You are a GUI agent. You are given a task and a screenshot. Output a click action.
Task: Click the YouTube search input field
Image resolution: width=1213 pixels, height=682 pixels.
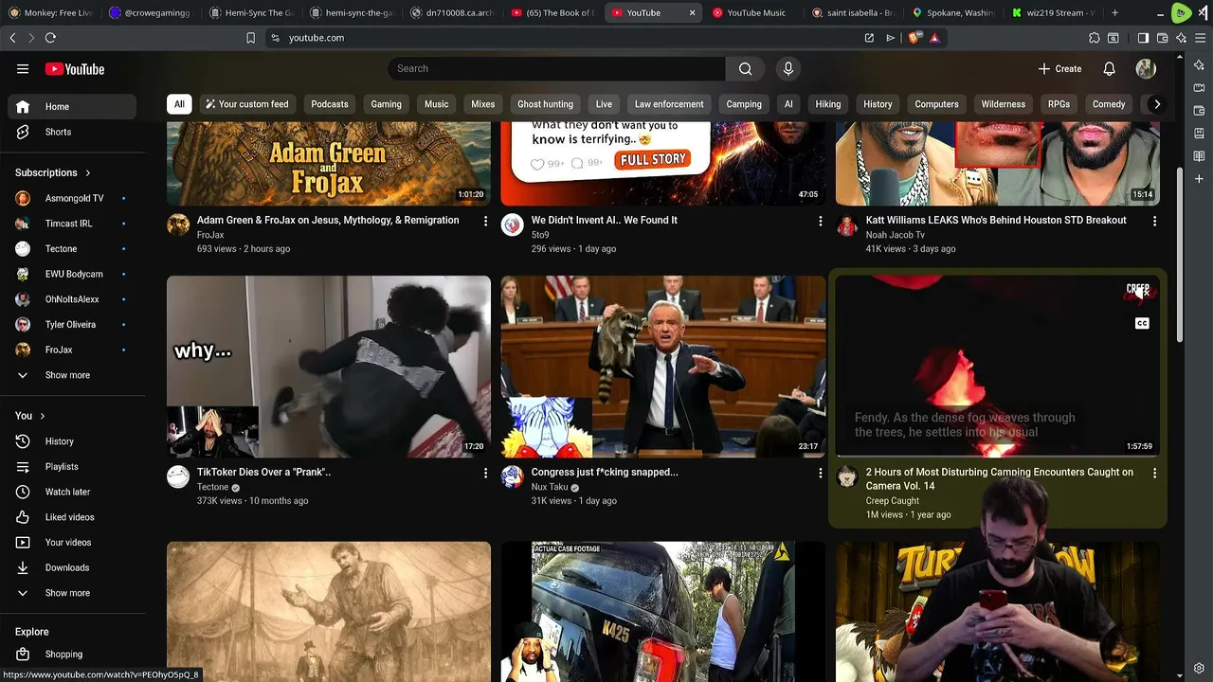pos(556,69)
